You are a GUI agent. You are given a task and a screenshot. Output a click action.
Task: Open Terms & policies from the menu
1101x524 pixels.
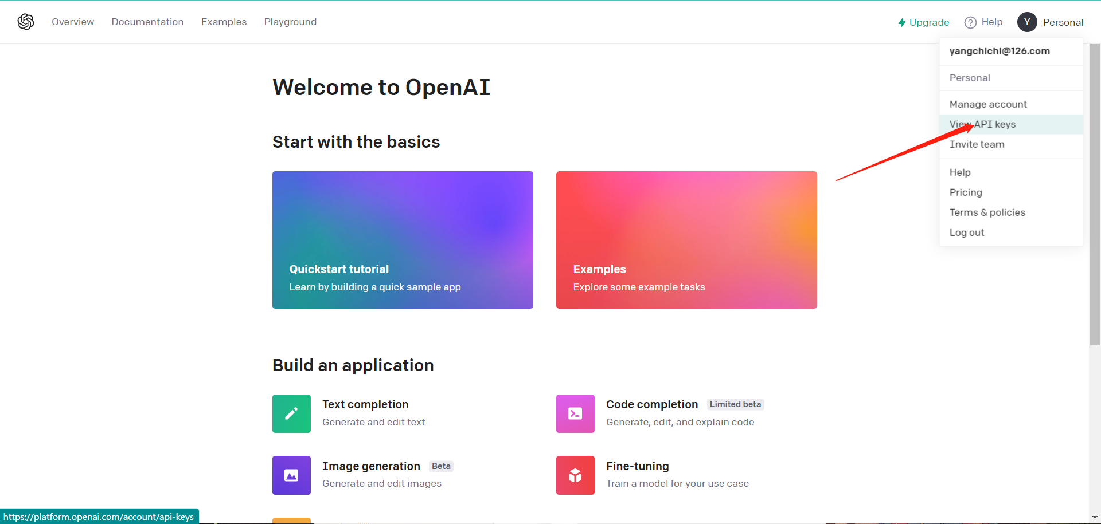coord(1011,212)
